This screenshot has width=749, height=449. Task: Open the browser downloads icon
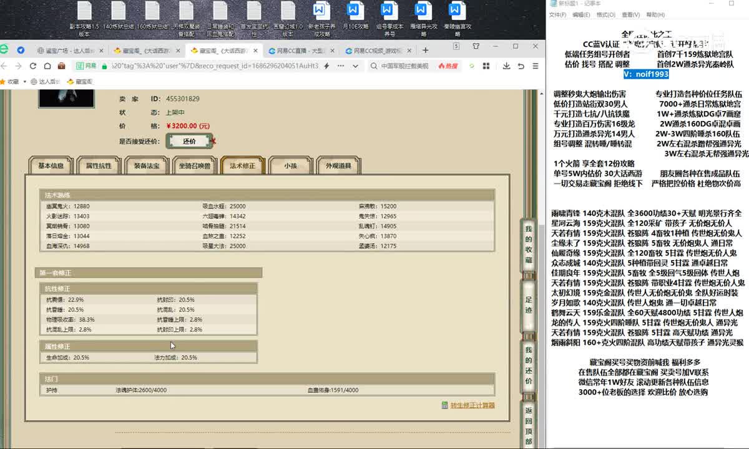[x=505, y=65]
